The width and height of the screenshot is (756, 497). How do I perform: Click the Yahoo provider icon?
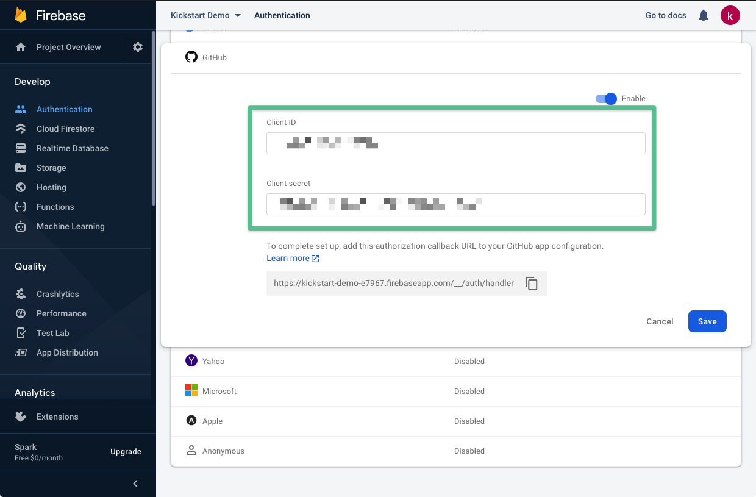pos(191,361)
